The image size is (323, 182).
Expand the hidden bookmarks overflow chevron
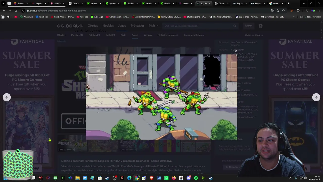pyautogui.click(x=293, y=17)
